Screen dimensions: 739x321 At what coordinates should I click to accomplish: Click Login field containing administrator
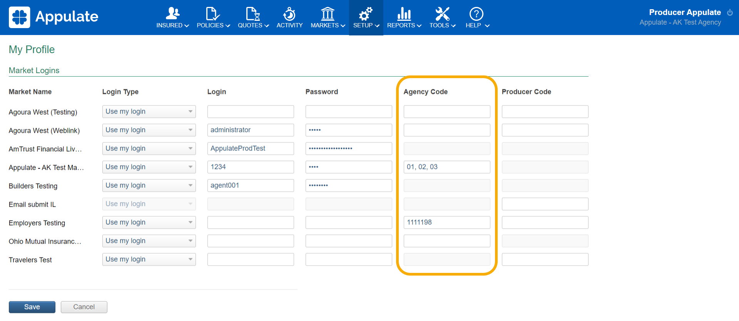pyautogui.click(x=251, y=130)
